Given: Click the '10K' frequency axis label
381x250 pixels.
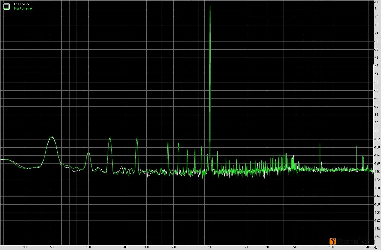Looking at the screenshot, I should (x=331, y=247).
